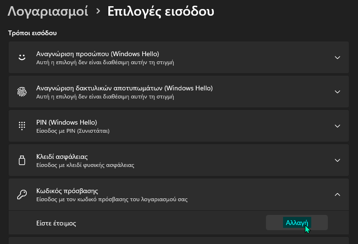
Task: Go back to Λογαριασμοί breadcrumb
Action: [x=48, y=11]
